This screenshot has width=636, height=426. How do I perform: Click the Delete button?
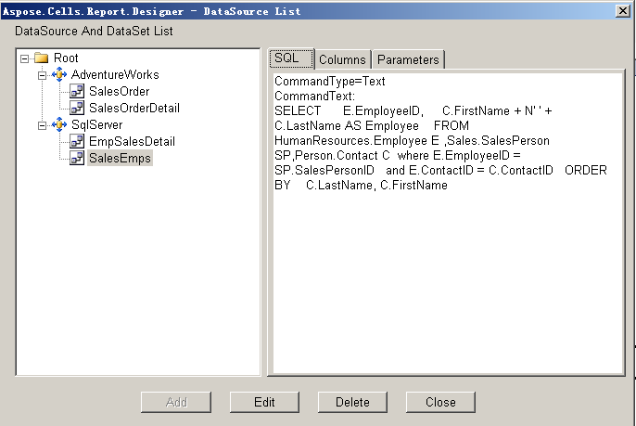[x=352, y=402]
